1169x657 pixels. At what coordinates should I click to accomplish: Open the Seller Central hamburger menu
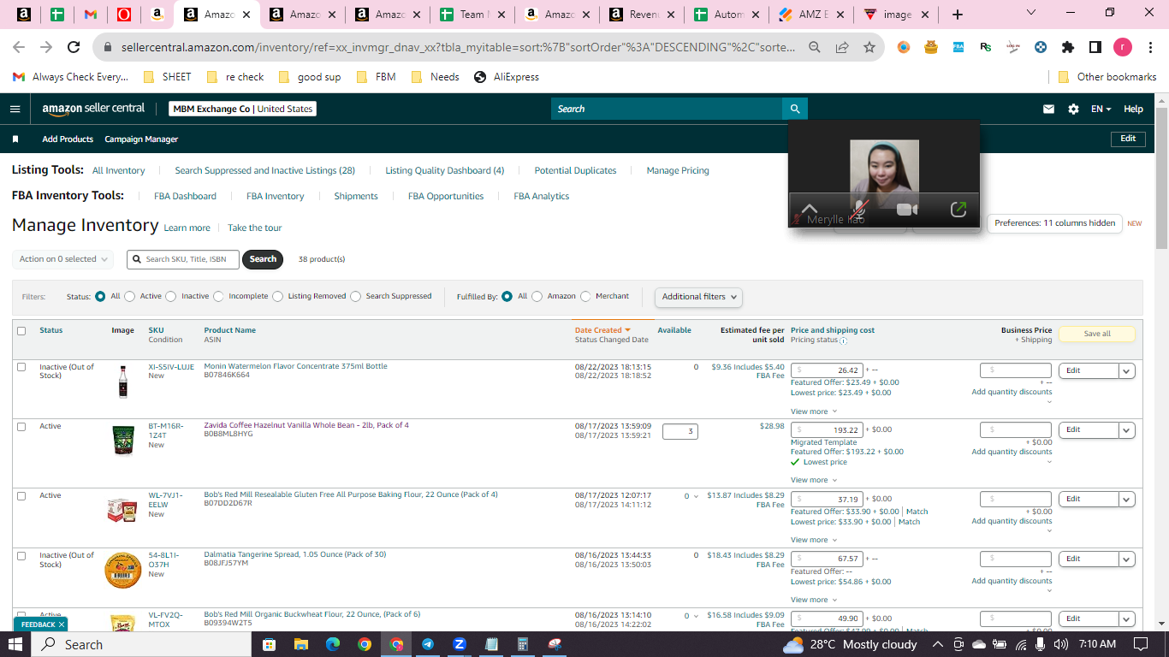point(15,109)
